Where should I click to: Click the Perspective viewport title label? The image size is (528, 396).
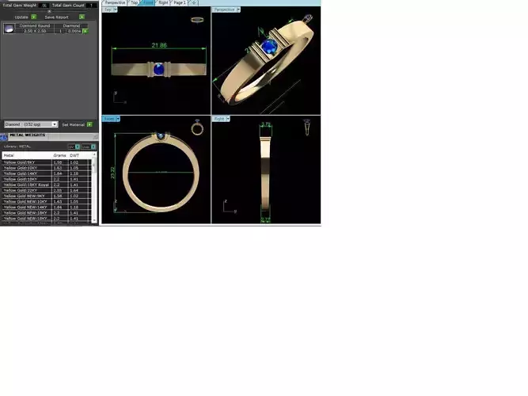click(x=224, y=10)
